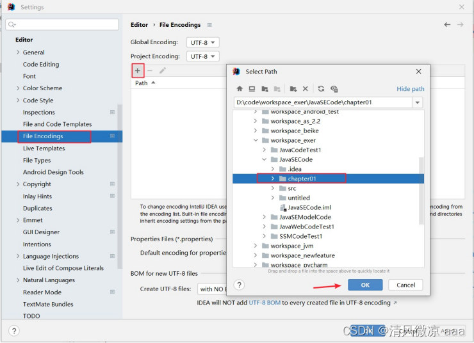Open the UTF-8 BOM link
This screenshot has height=343, width=474.
[265, 303]
